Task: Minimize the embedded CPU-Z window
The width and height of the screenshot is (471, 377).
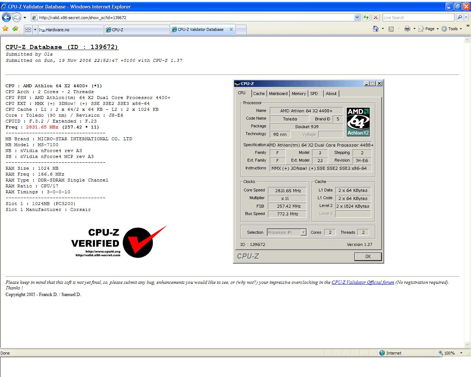Action: tap(366, 84)
